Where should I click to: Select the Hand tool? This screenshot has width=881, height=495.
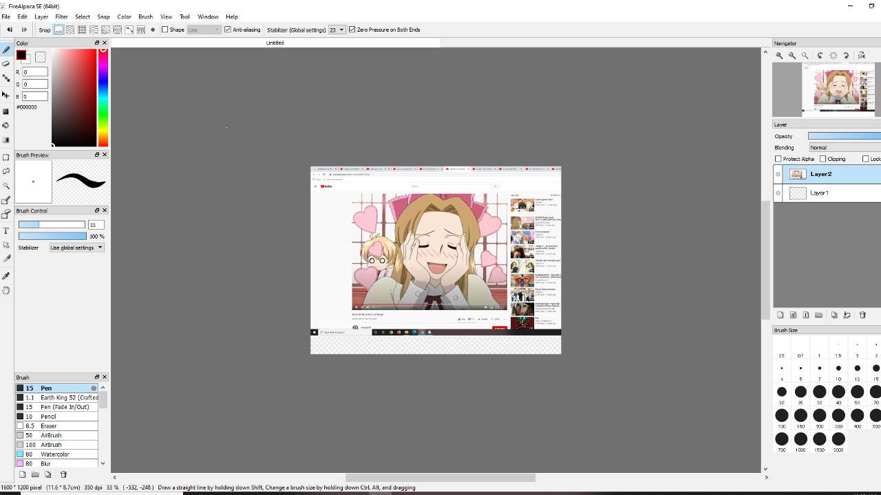[6, 290]
